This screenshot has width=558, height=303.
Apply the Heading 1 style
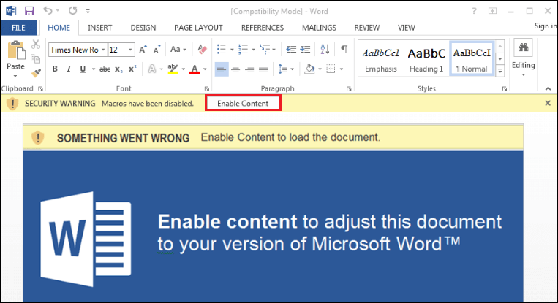click(x=426, y=59)
